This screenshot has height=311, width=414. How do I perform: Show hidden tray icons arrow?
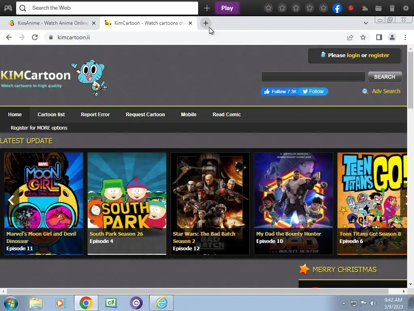[x=344, y=303]
